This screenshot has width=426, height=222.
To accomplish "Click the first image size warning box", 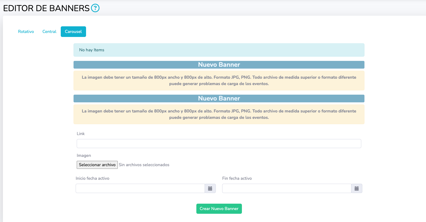I will [219, 81].
